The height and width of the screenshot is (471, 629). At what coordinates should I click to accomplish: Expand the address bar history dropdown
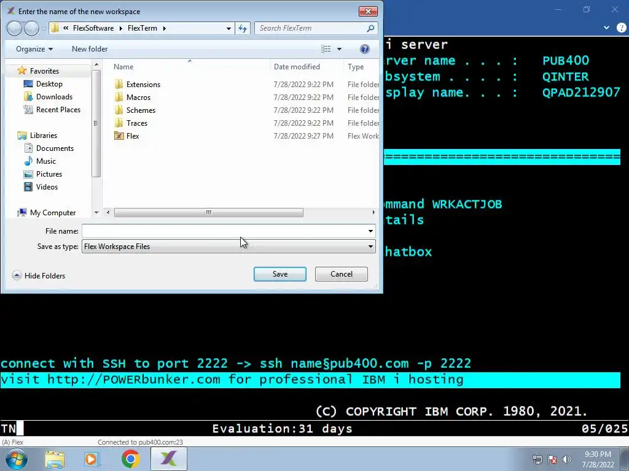(x=229, y=28)
